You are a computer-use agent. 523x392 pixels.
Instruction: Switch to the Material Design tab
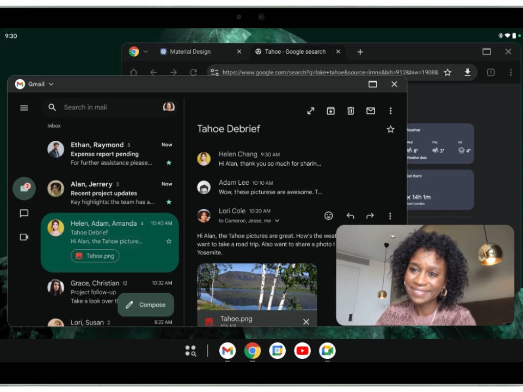click(190, 52)
